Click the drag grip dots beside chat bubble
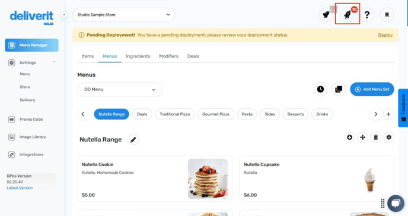Viewport: 408px width, 216px height. pyautogui.click(x=383, y=204)
